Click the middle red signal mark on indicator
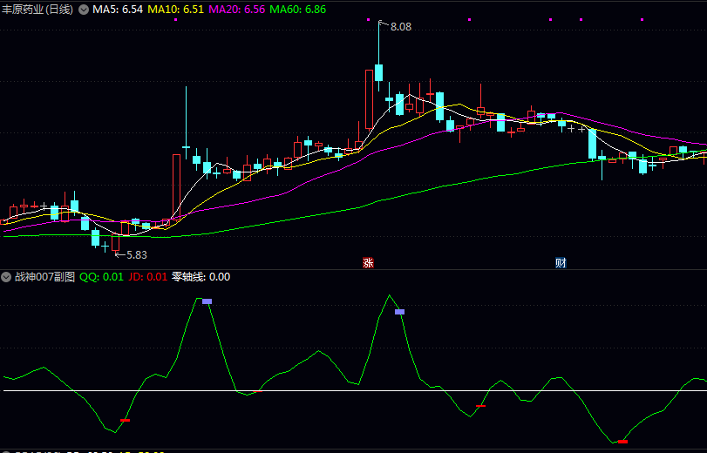The height and width of the screenshot is (453, 707). pos(480,407)
